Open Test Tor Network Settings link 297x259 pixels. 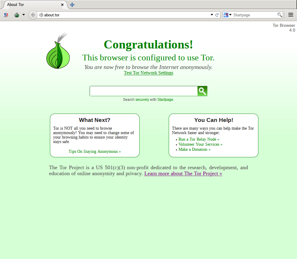pos(148,73)
